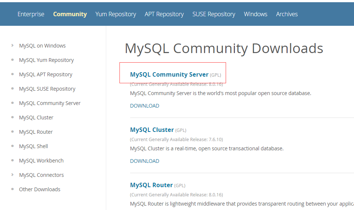Expand MySQL on Windows sidebar arrow

tap(12, 45)
